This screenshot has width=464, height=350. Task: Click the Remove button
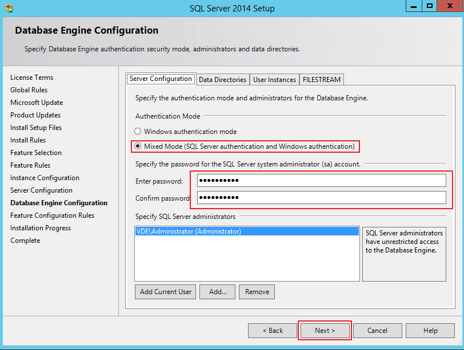pos(257,292)
